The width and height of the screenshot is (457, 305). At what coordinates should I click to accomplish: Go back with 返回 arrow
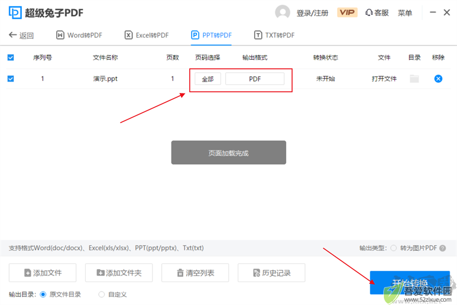pyautogui.click(x=21, y=35)
